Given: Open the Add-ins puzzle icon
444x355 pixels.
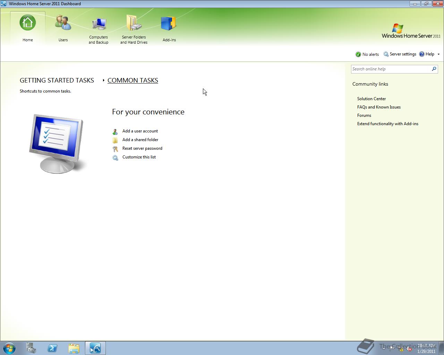Looking at the screenshot, I should click(x=169, y=24).
